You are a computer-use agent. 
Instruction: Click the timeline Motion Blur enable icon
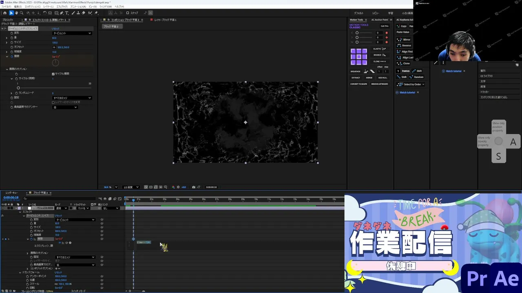(x=115, y=199)
